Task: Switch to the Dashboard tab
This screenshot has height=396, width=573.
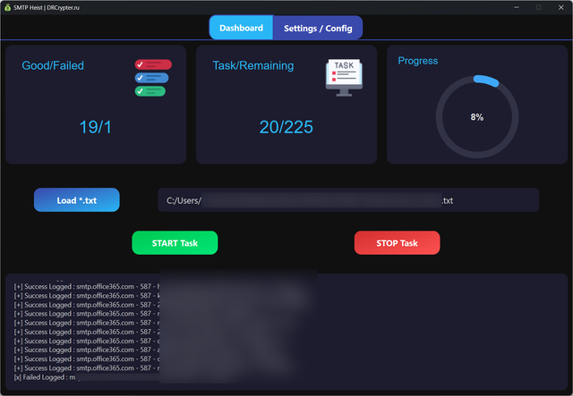Action: (x=241, y=28)
